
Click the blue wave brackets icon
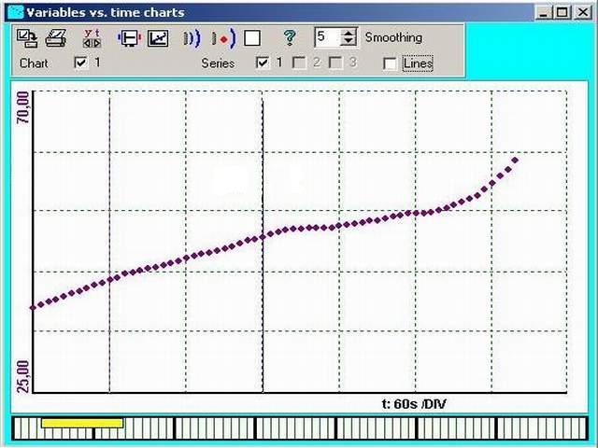[192, 38]
